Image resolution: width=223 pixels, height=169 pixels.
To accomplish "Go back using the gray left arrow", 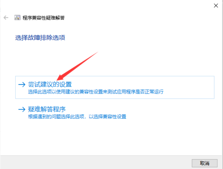I will pos(6,18).
